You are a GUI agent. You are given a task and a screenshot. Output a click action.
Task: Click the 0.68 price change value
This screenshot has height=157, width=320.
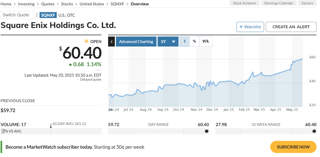pyautogui.click(x=79, y=65)
